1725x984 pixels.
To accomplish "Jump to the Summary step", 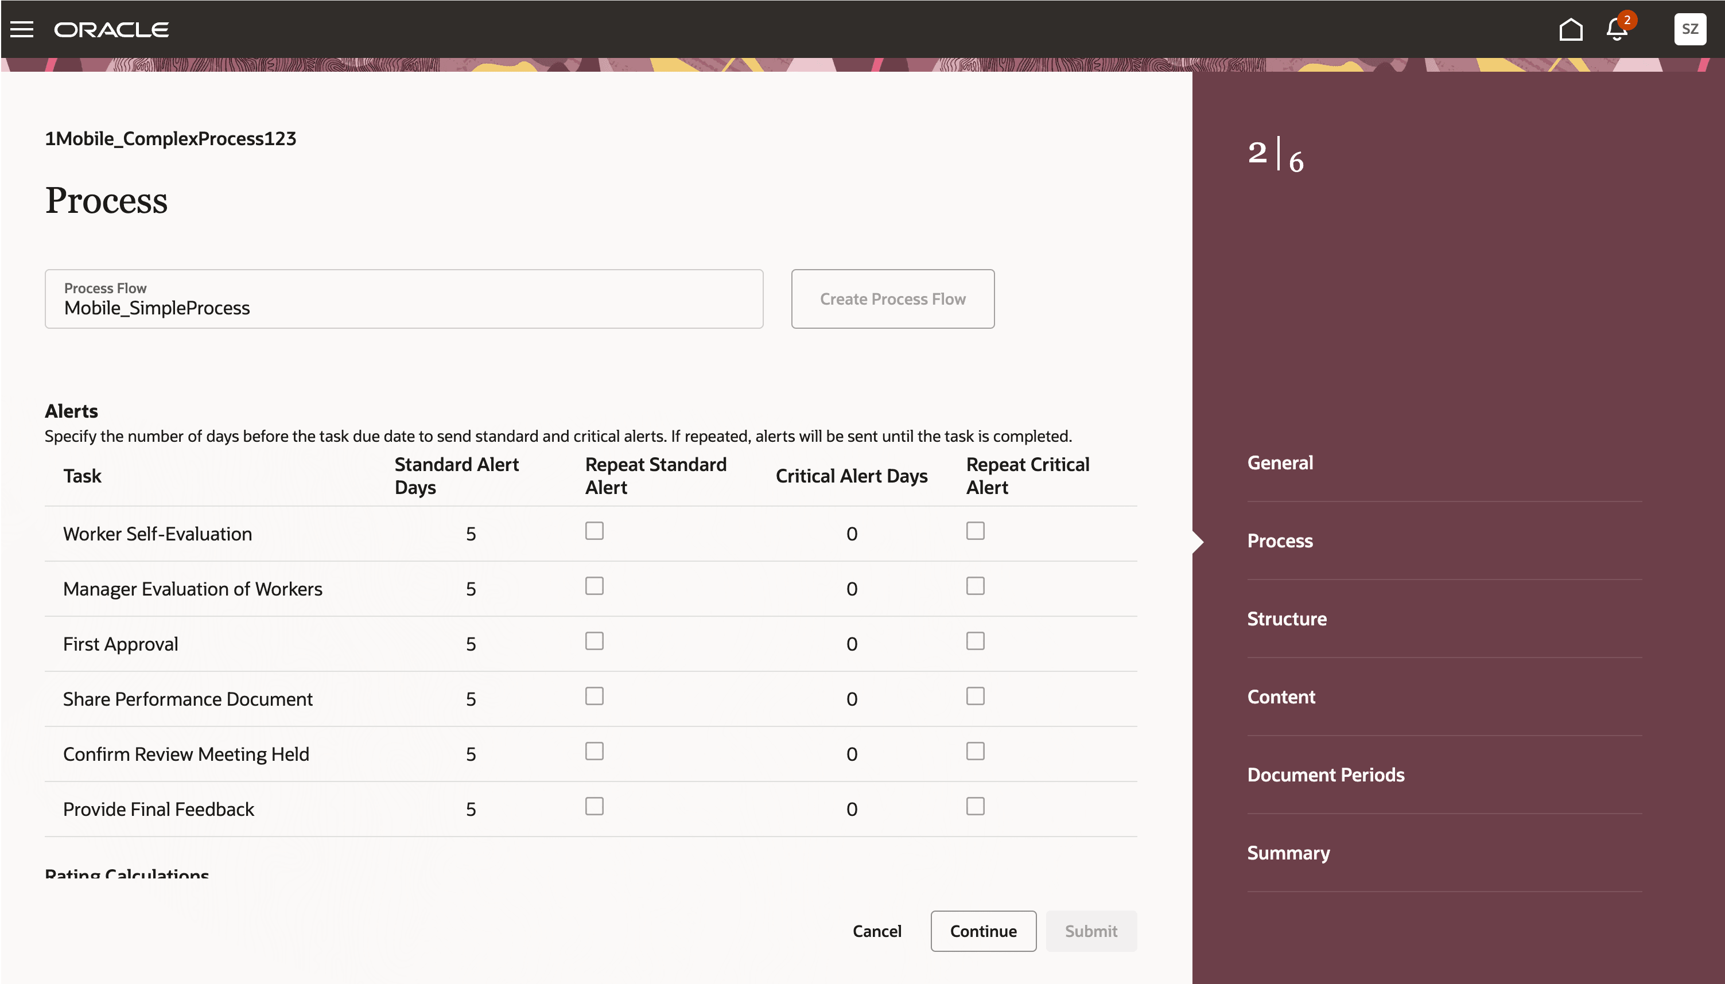I will (x=1288, y=853).
